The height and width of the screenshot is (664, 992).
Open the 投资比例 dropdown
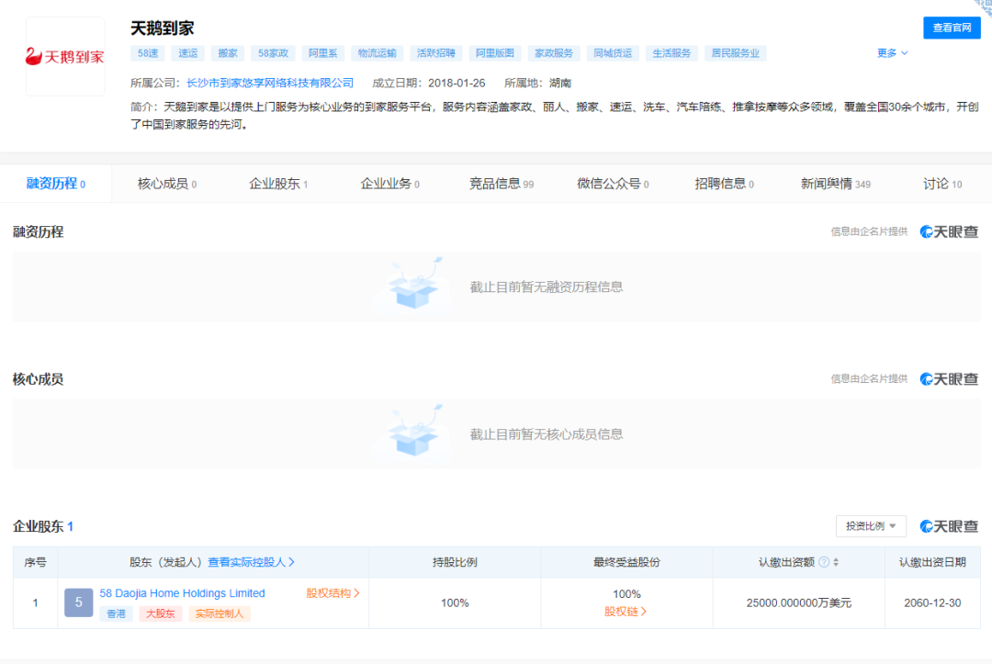871,526
